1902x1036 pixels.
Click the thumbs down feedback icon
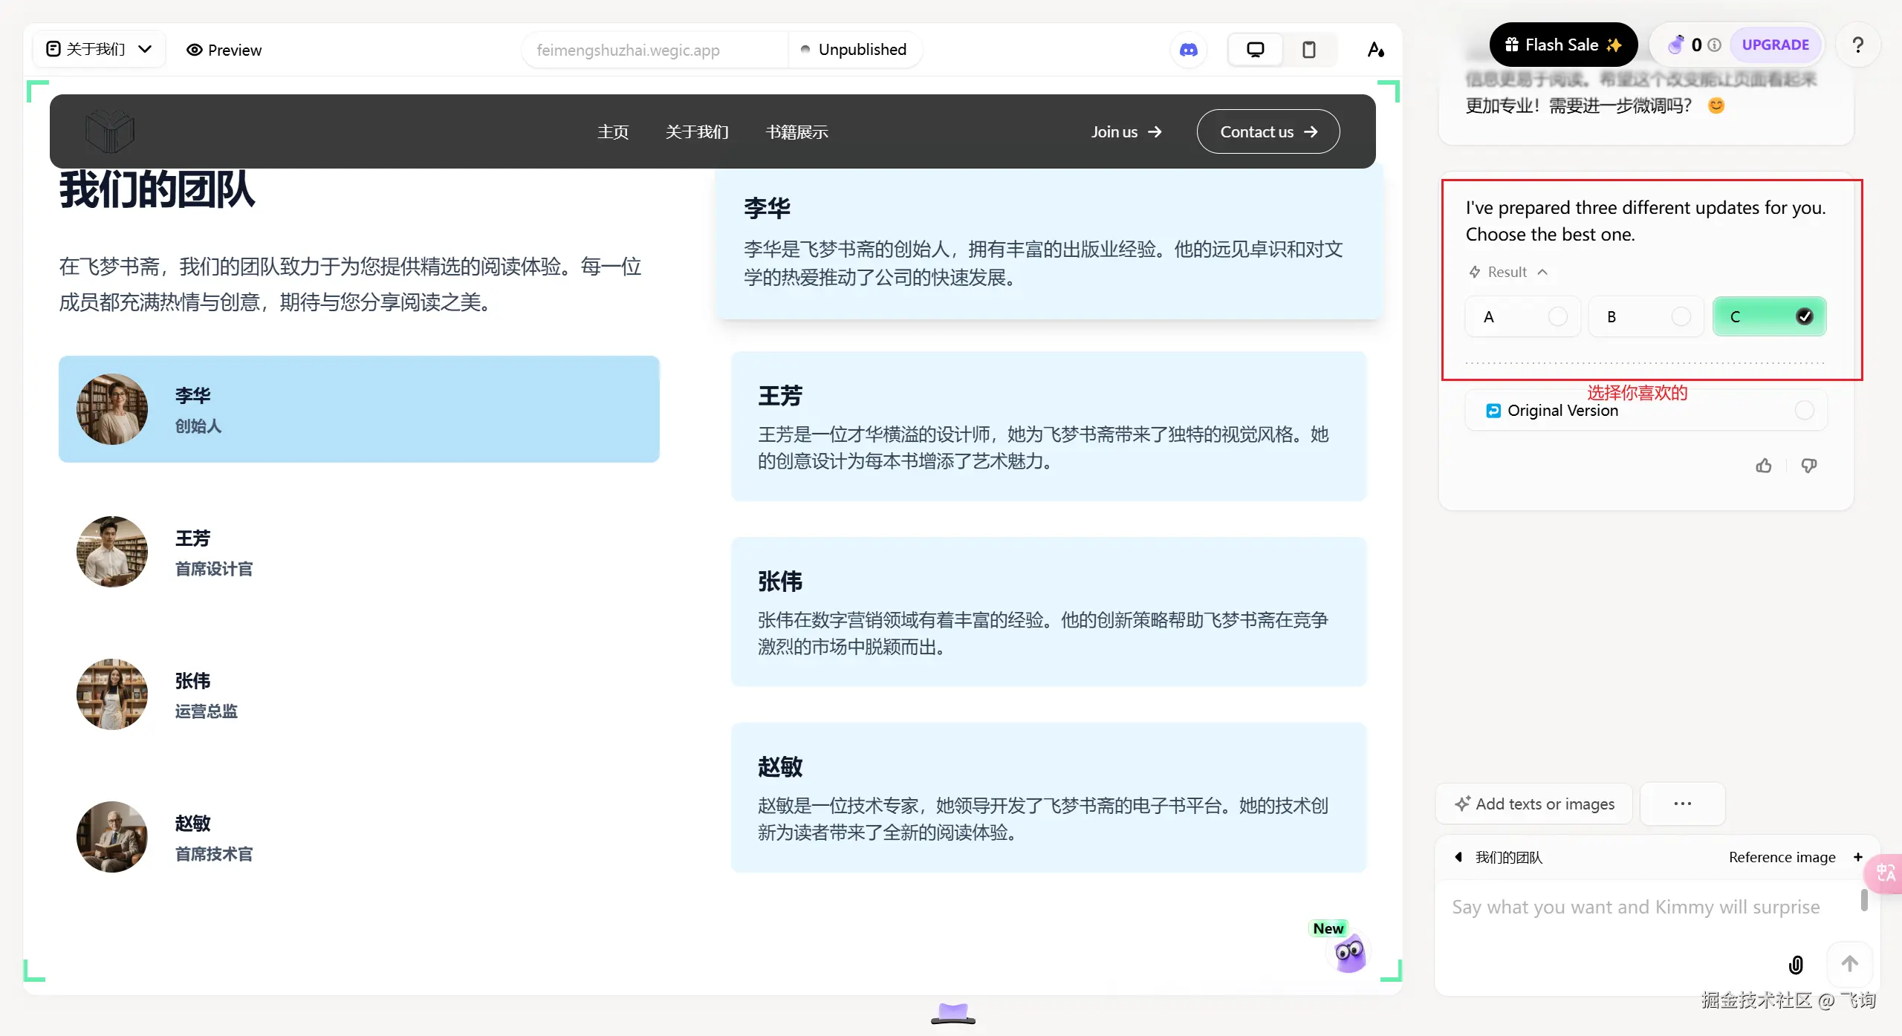tap(1809, 466)
